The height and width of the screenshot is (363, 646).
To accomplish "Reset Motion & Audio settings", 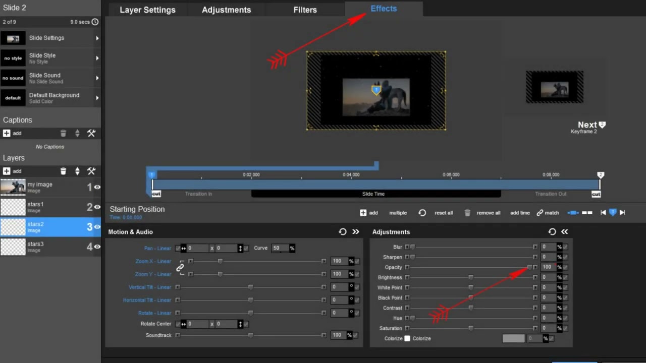I will click(343, 231).
